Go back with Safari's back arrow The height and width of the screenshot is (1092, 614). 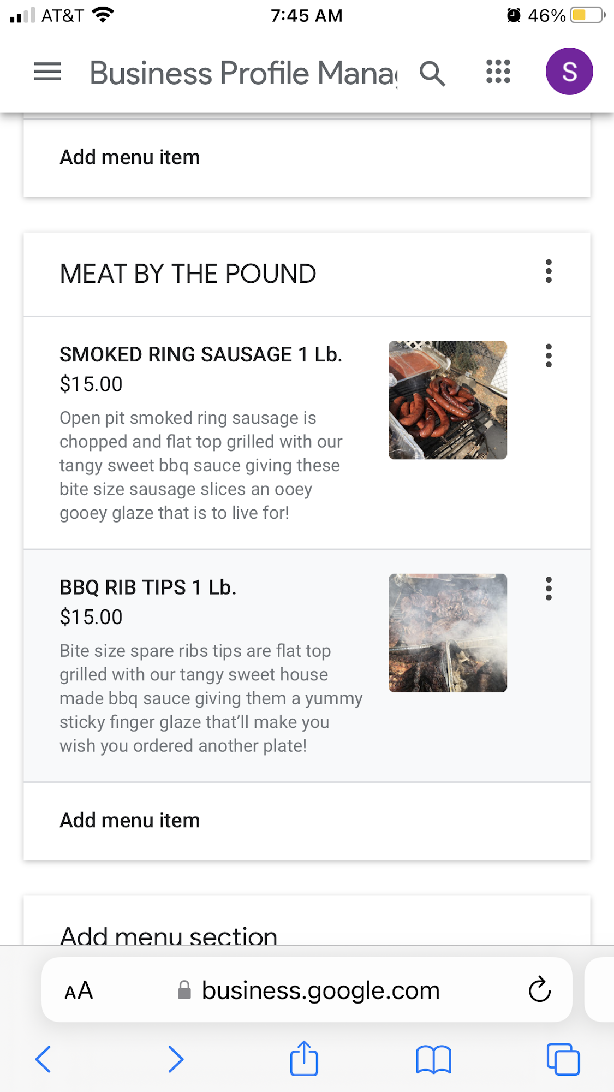click(x=43, y=1059)
